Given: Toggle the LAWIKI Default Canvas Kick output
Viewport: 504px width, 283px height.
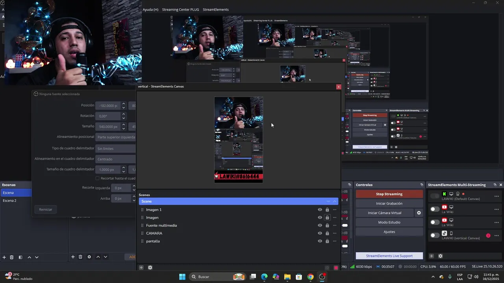Looking at the screenshot, I should [x=435, y=196].
